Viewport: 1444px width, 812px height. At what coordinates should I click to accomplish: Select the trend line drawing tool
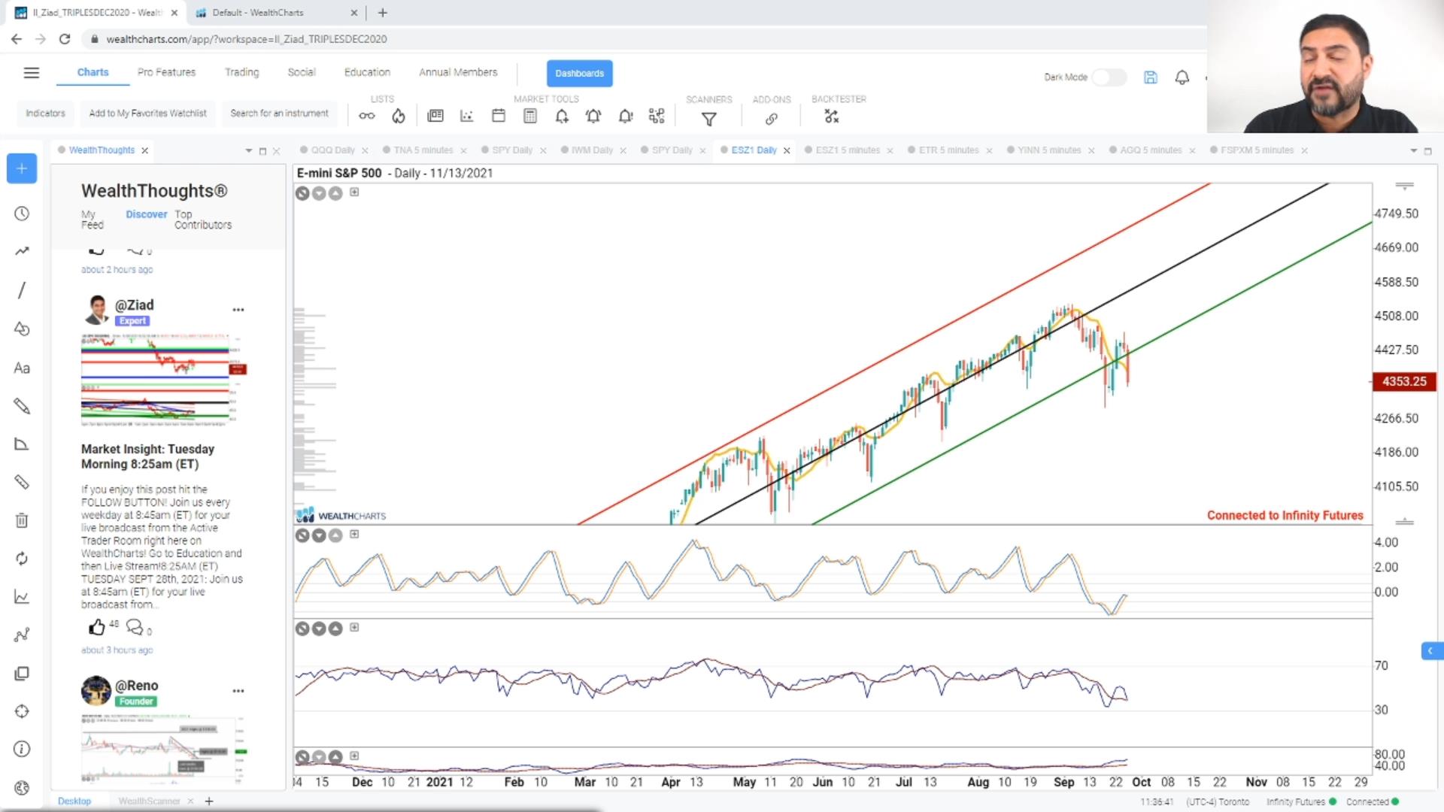[22, 290]
